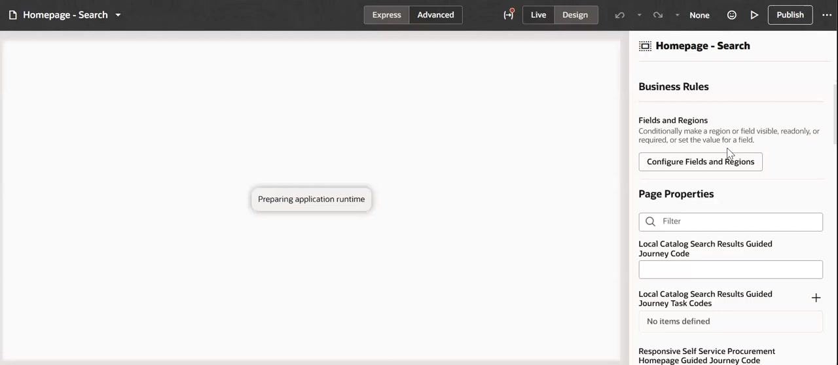
Task: Select the Design view toggle
Action: (x=575, y=15)
